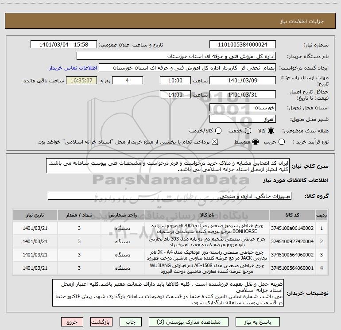Click the remaining days field showing 4

(128, 80)
